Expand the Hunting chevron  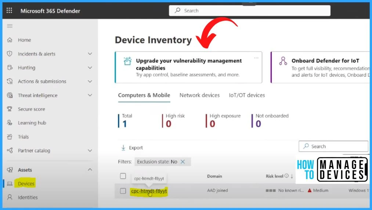coord(90,68)
